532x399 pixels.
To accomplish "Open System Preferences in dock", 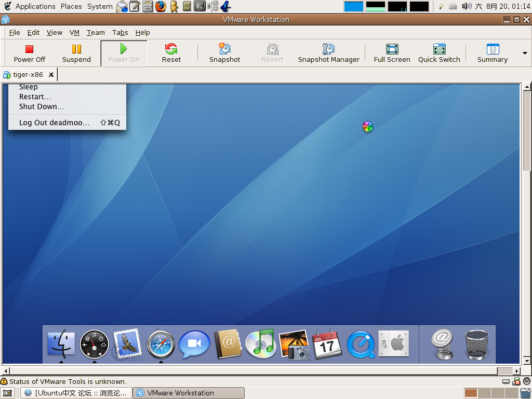I will click(394, 343).
